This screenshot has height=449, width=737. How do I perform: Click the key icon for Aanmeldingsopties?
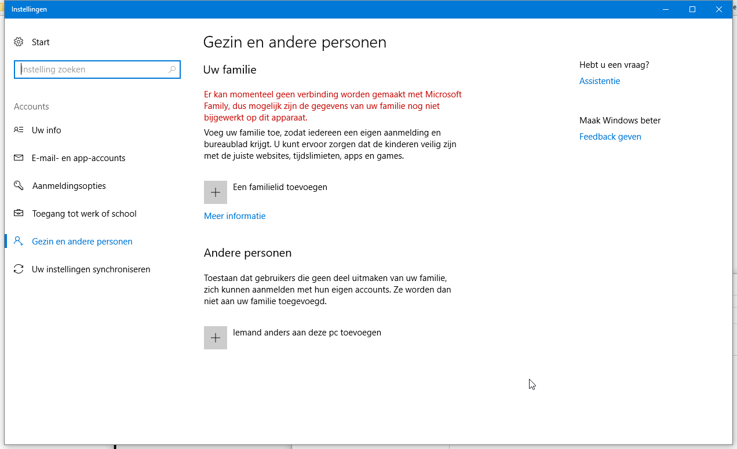click(x=19, y=185)
